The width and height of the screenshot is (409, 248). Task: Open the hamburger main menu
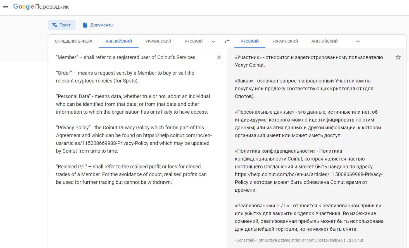point(6,6)
